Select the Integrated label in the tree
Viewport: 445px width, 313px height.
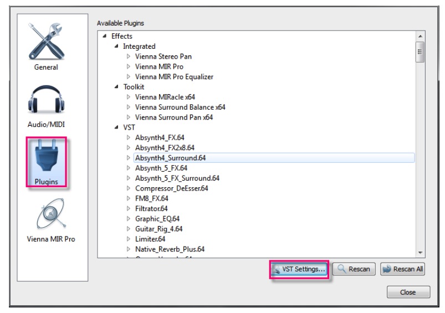139,46
